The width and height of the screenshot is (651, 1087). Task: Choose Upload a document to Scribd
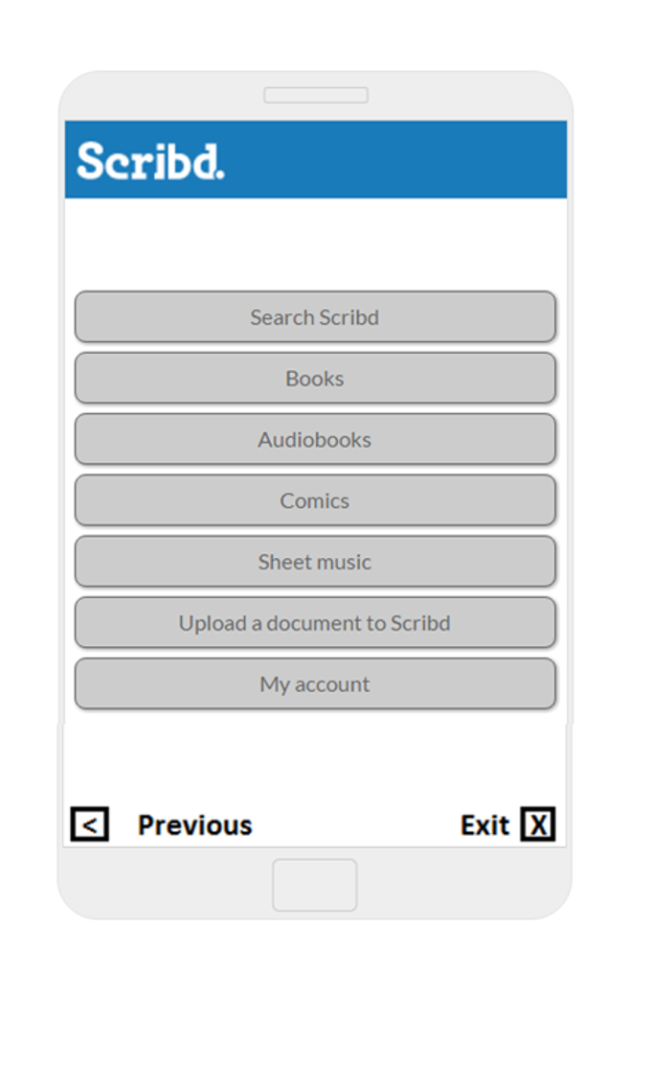(315, 624)
